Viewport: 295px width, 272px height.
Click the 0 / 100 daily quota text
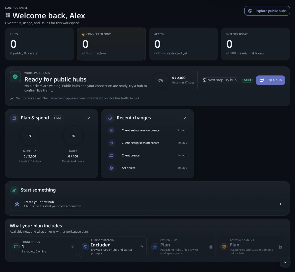[73, 156]
